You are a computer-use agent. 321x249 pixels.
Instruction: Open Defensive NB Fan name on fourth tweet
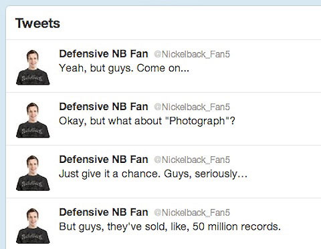click(104, 212)
